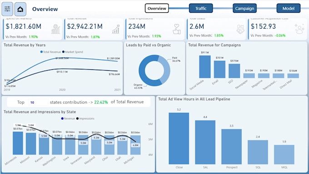Click the 2.6M leads value
Screen dimensions: 309x174
(197, 26)
